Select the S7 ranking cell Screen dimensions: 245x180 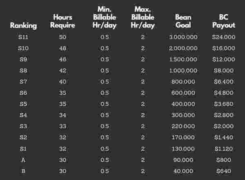[x=24, y=82]
